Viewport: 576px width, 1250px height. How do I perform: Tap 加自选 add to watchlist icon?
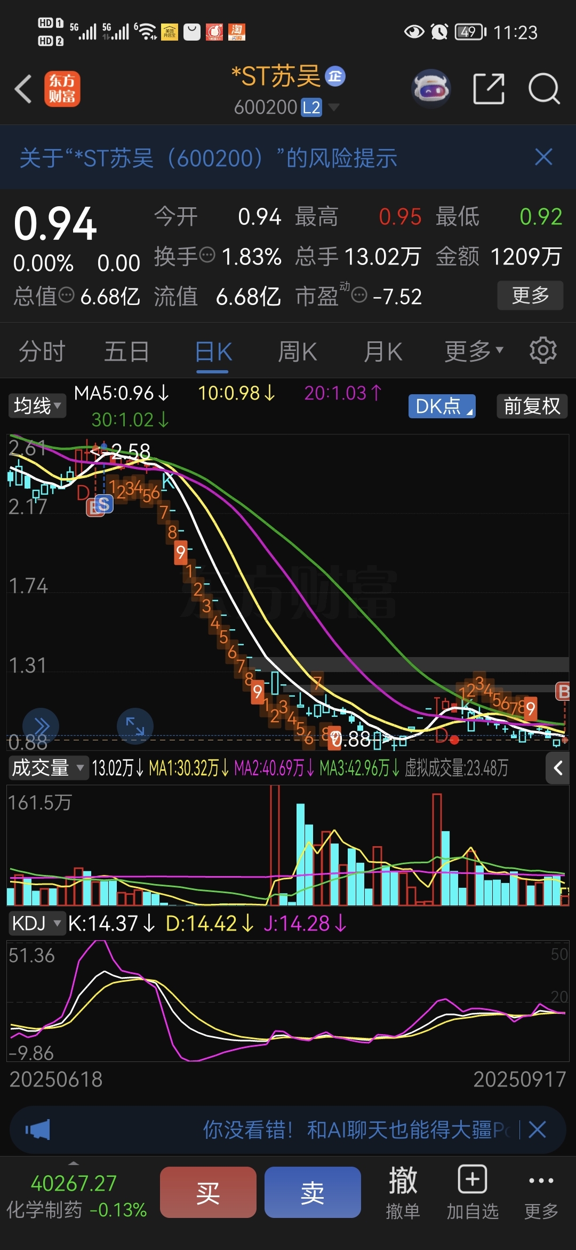(473, 1193)
